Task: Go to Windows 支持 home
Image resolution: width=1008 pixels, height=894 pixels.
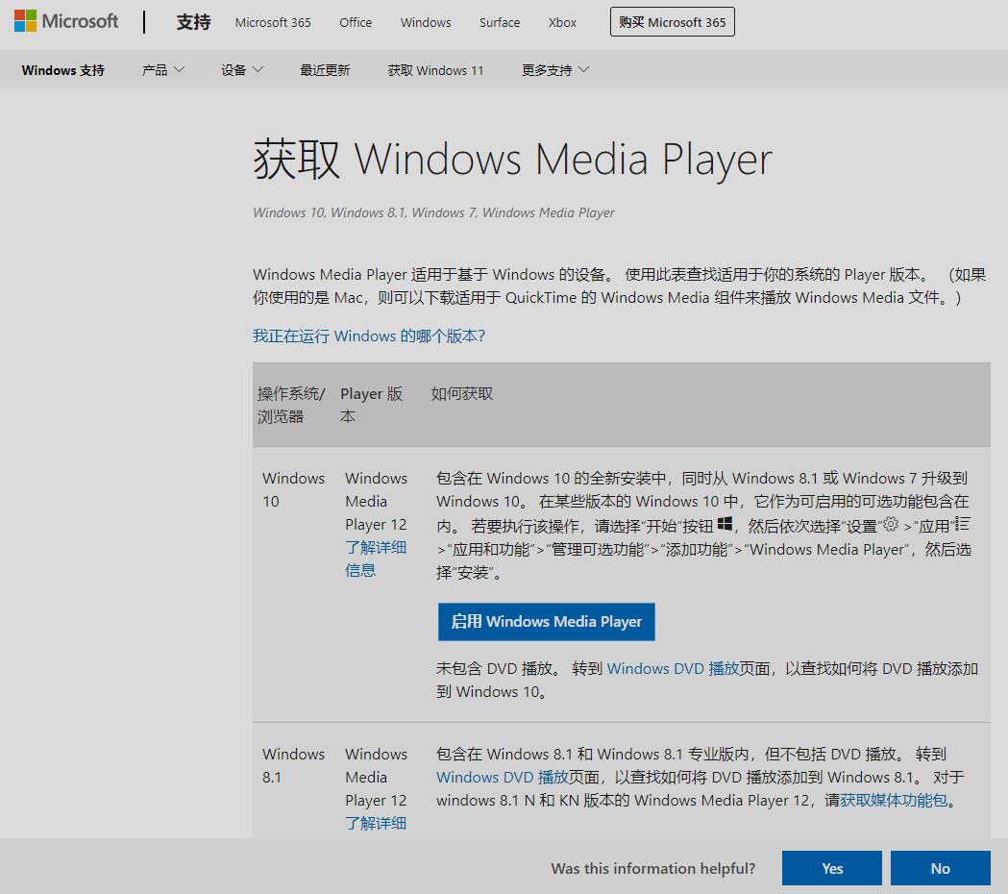Action: (63, 70)
